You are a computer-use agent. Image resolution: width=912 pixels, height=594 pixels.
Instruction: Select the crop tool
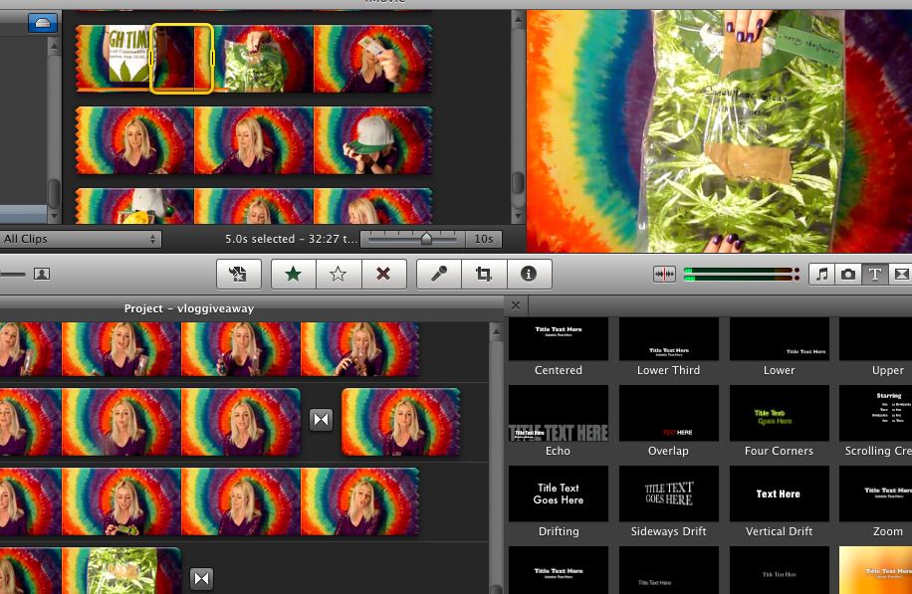point(484,274)
